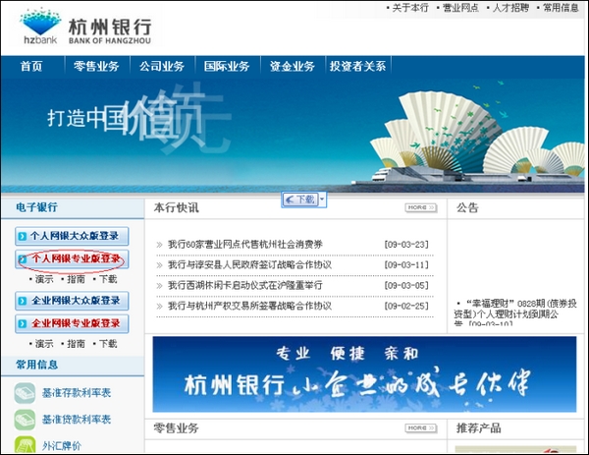This screenshot has height=455, width=589.
Task: Open 常用信息 top link
Action: [561, 8]
